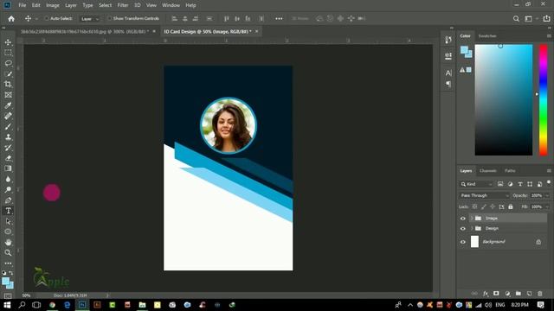Click the Background layer thumbnail
The height and width of the screenshot is (311, 554).
(x=474, y=242)
